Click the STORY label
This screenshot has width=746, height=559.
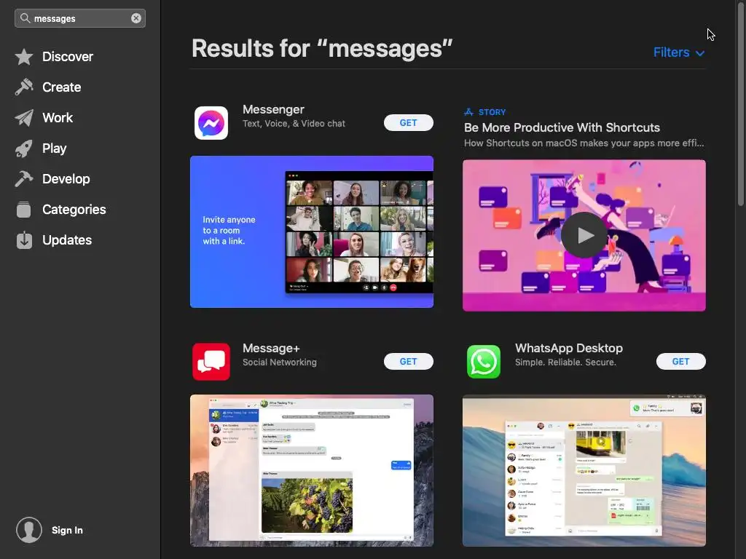click(492, 112)
